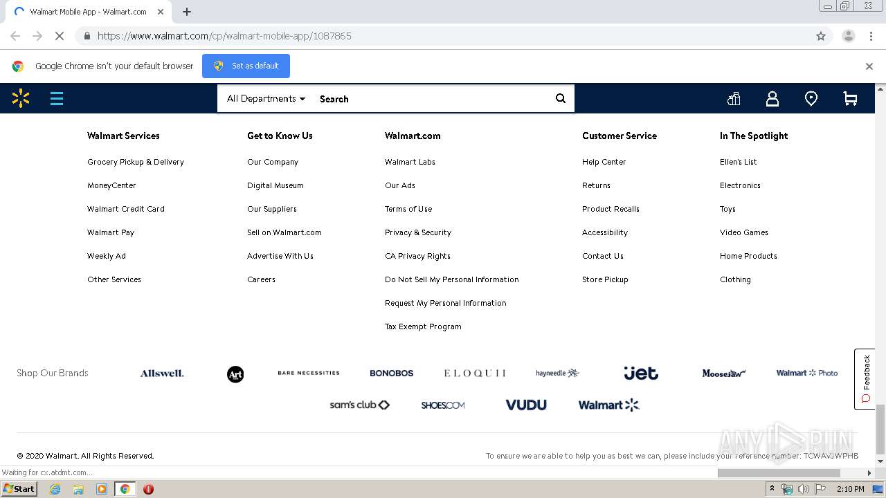Open Grocery Pickup & Delivery link
This screenshot has width=886, height=498.
point(136,162)
